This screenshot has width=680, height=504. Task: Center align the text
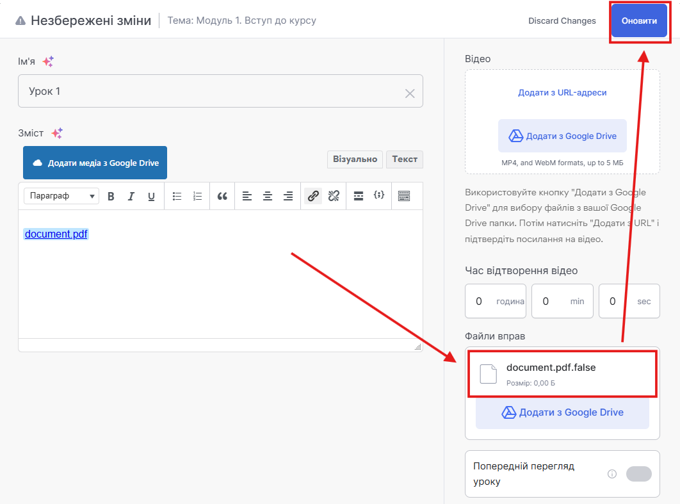pos(268,197)
